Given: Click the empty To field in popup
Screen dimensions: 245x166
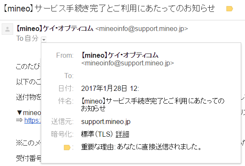Looking at the screenshot, I should click(156, 76).
